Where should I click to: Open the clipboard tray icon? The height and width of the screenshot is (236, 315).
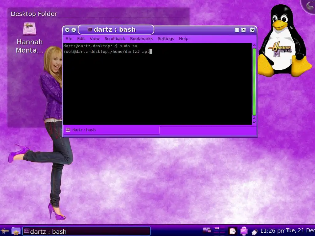click(x=233, y=231)
